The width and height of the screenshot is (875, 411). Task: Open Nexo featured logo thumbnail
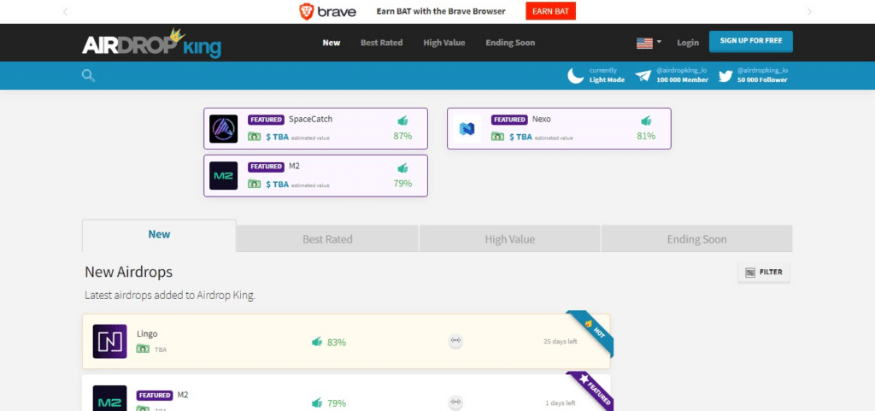tap(467, 128)
